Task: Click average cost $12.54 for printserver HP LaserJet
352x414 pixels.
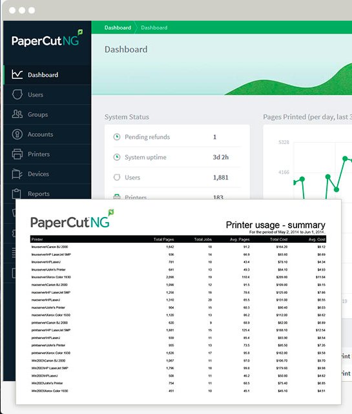Action: click(x=320, y=330)
